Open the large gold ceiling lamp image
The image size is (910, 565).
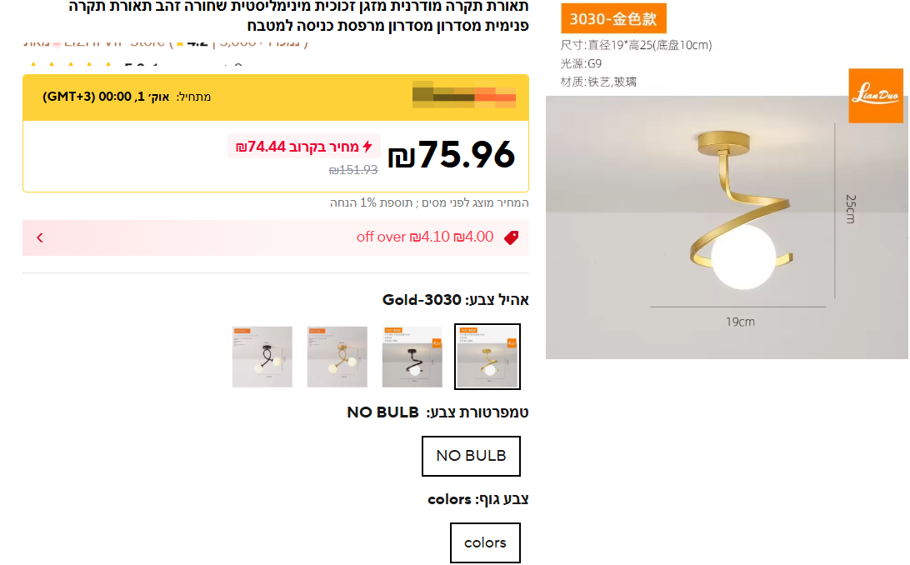click(x=727, y=227)
